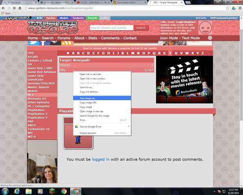Choose 'Inspect element' from context menu
The image size is (243, 195).
[102, 133]
